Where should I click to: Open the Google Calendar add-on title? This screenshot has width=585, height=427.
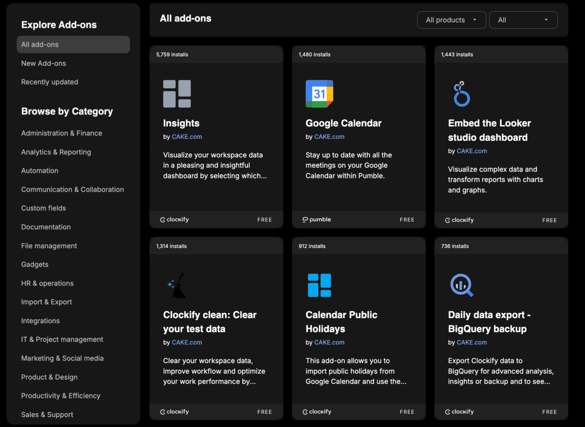(x=344, y=123)
